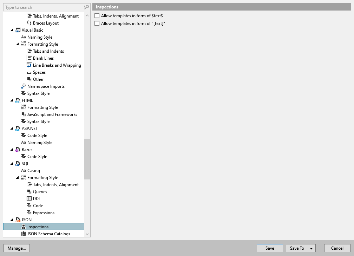Click the Cancel button
This screenshot has height=256, width=354.
click(x=337, y=248)
